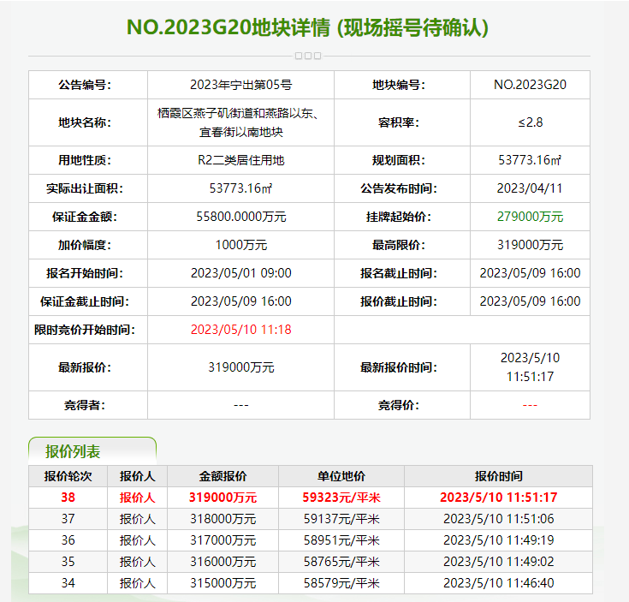Select the red 限时竞价开始时间 value 2023/05/10 11:18
Viewport: 629px width, 602px height.
click(x=240, y=330)
